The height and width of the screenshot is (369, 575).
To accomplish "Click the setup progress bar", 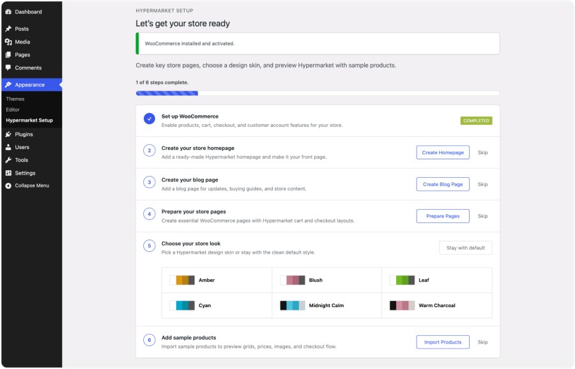I will click(x=318, y=93).
